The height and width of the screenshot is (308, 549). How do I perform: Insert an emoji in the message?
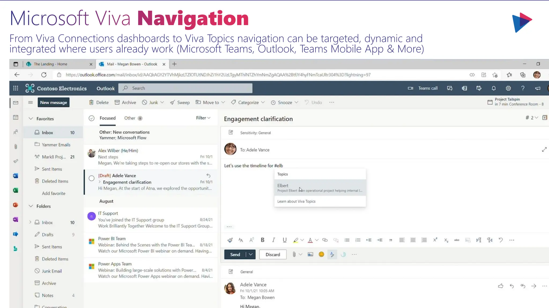pos(321,255)
